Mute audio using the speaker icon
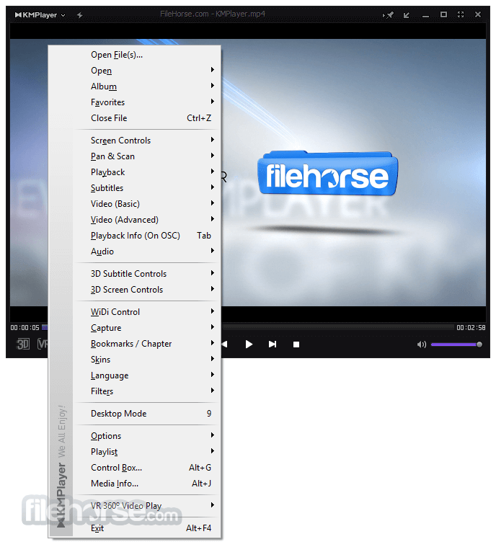The width and height of the screenshot is (496, 547). pyautogui.click(x=422, y=344)
